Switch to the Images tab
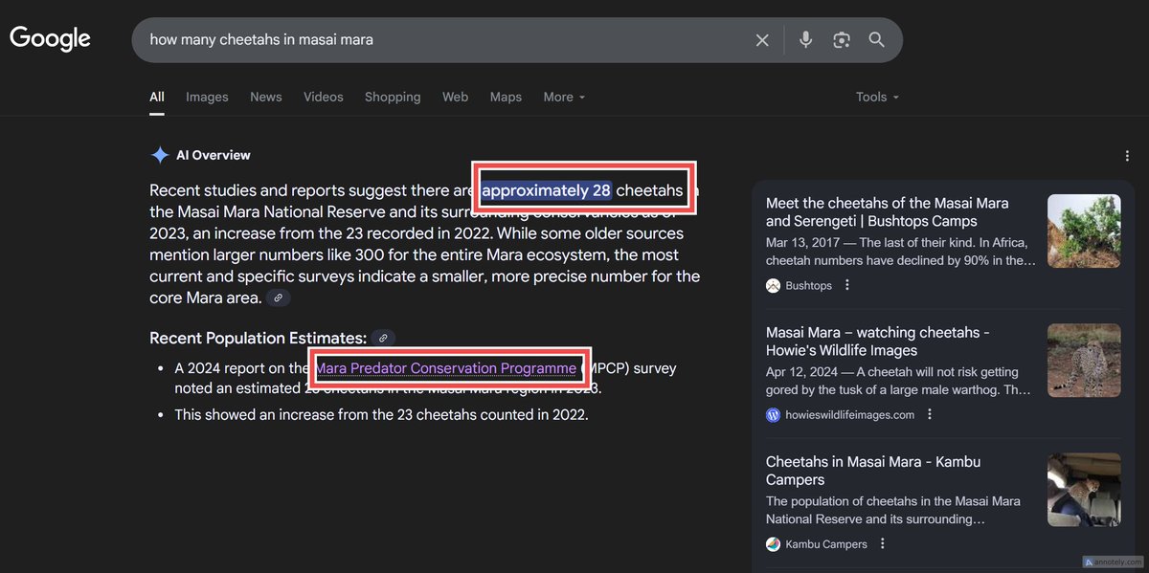 point(207,97)
